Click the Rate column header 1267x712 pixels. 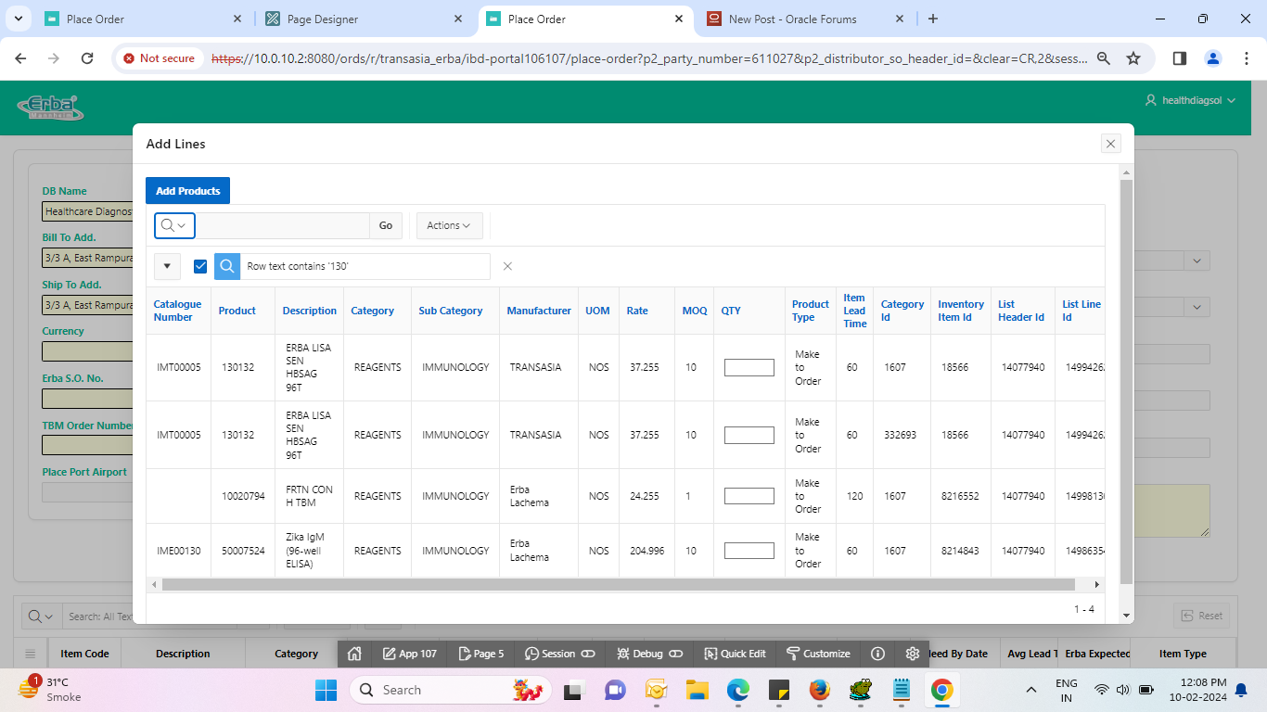[637, 311]
